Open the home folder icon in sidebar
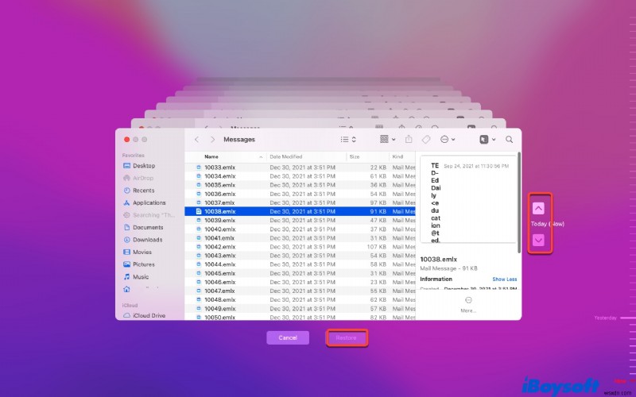The image size is (636, 397). point(126,289)
